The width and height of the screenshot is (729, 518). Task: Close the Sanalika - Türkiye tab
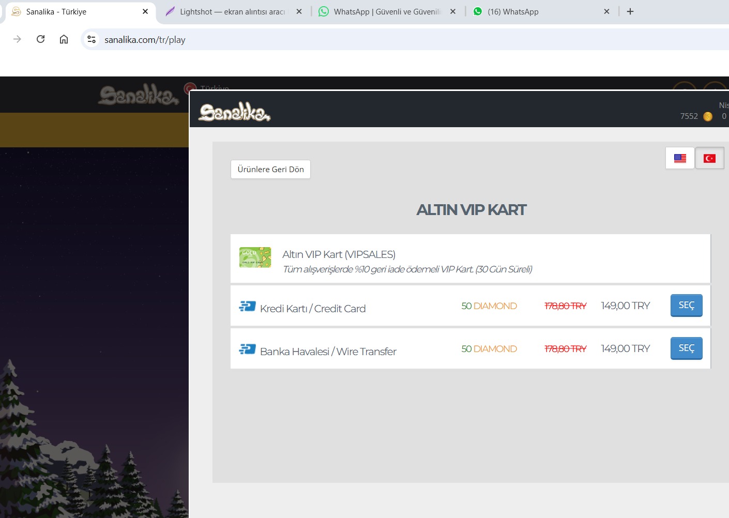(x=145, y=11)
